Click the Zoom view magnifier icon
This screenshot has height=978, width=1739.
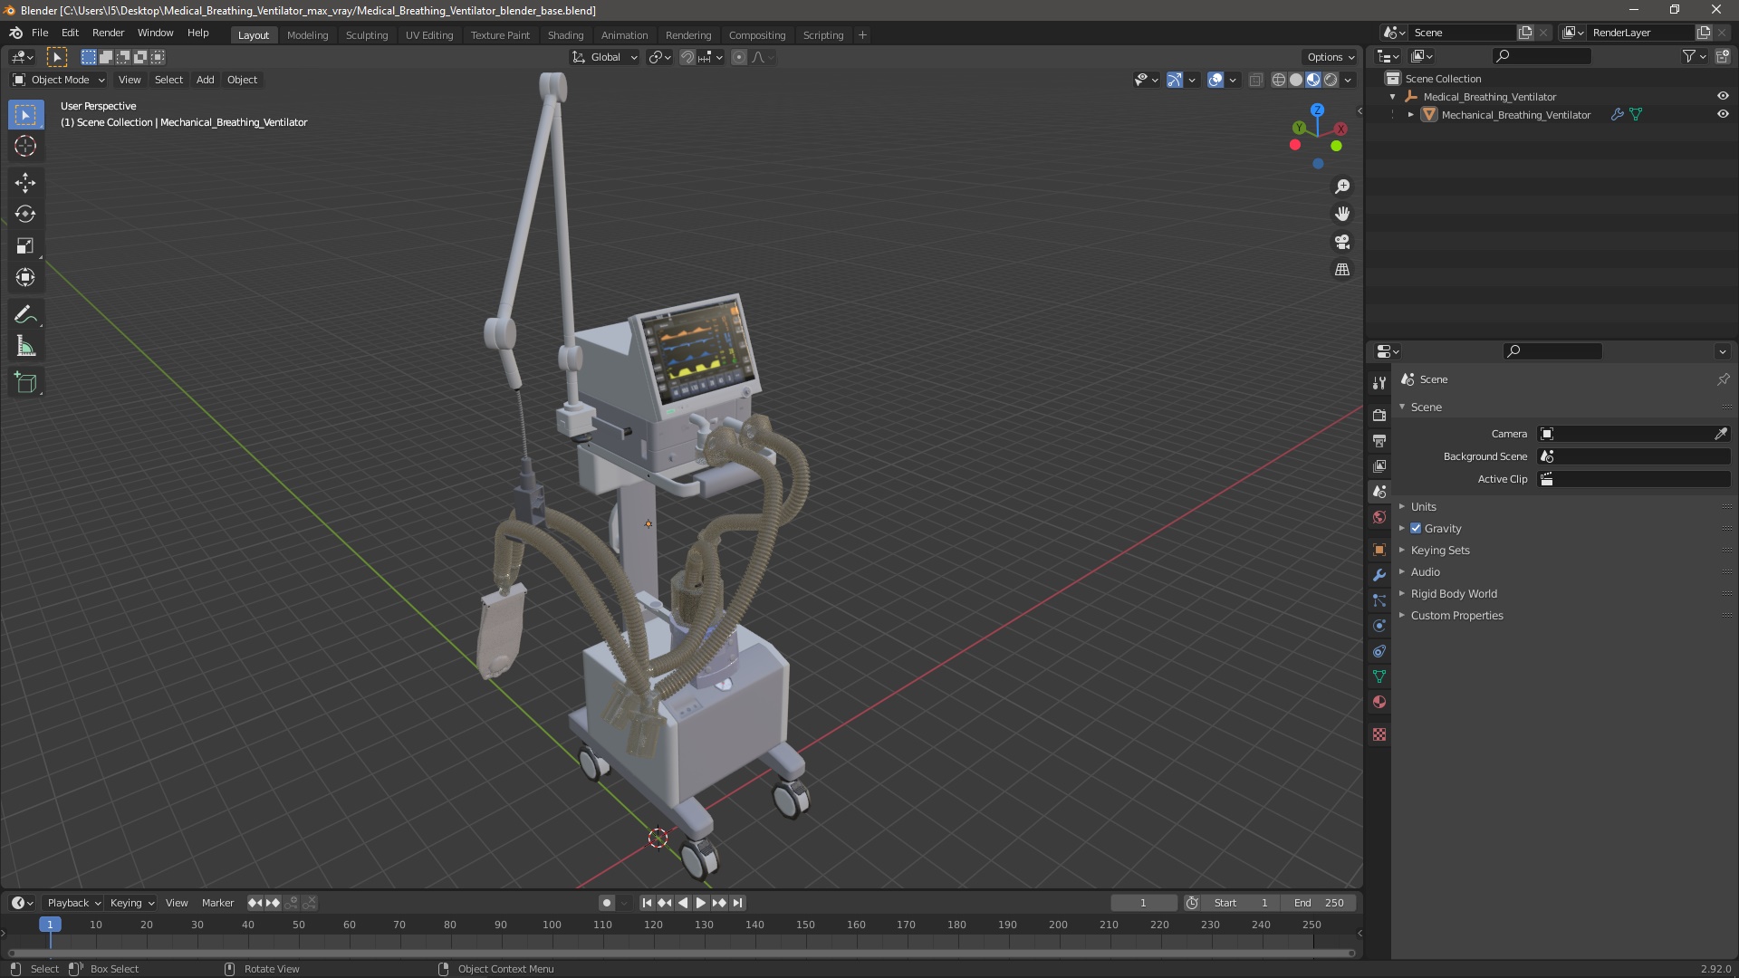point(1342,187)
